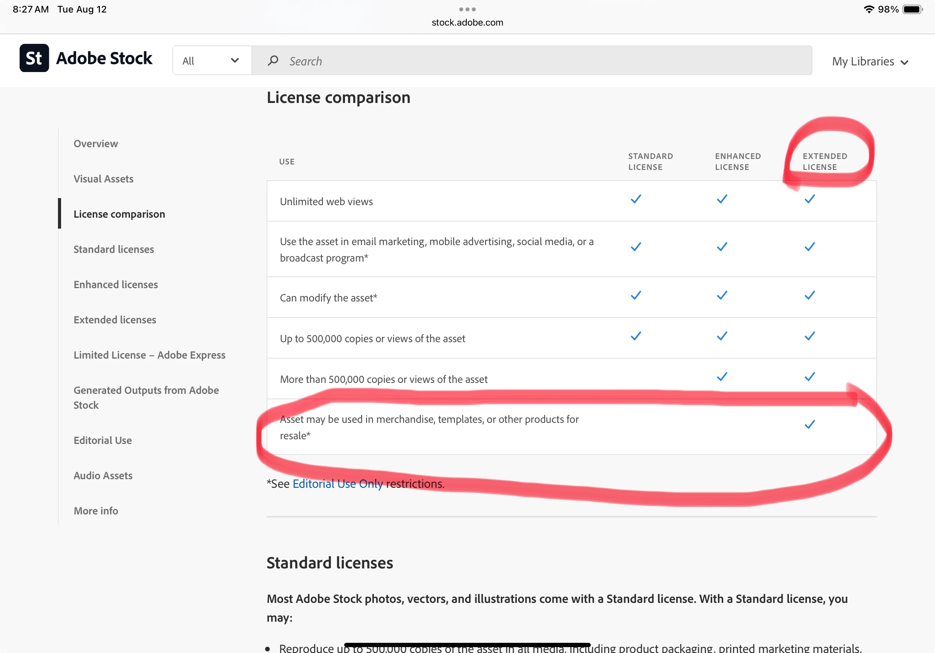The image size is (935, 653).
Task: Expand the My Libraries menu
Action: click(863, 61)
